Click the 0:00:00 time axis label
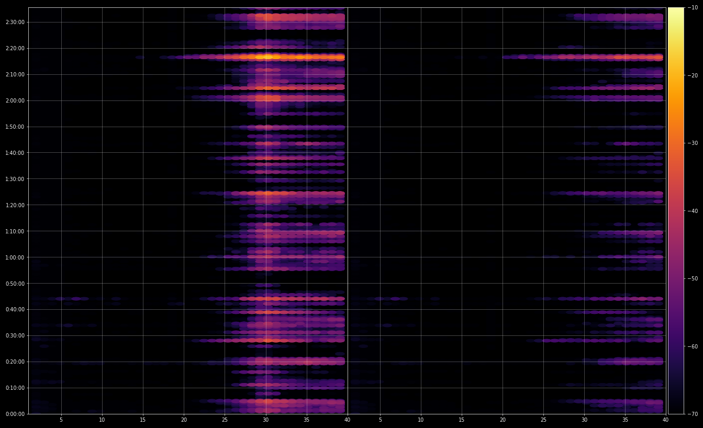Viewport: 703px width, 428px height. [x=15, y=414]
